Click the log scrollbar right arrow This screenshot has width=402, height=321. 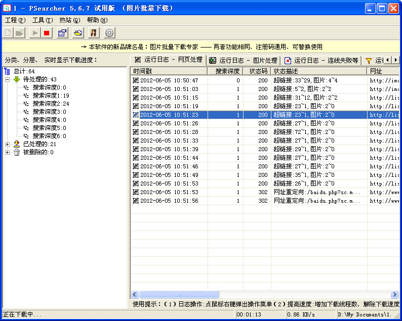click(394, 295)
